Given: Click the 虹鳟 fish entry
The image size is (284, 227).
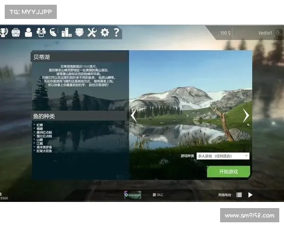Looking at the screenshot, I should pyautogui.click(x=40, y=125).
